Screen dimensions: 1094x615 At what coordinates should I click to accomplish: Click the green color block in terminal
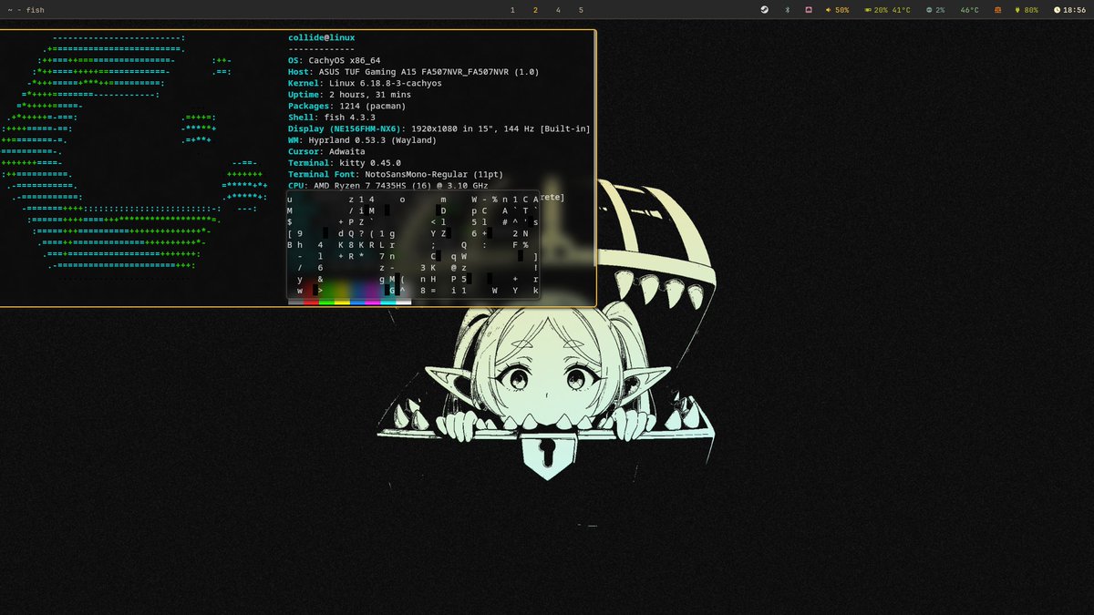326,302
